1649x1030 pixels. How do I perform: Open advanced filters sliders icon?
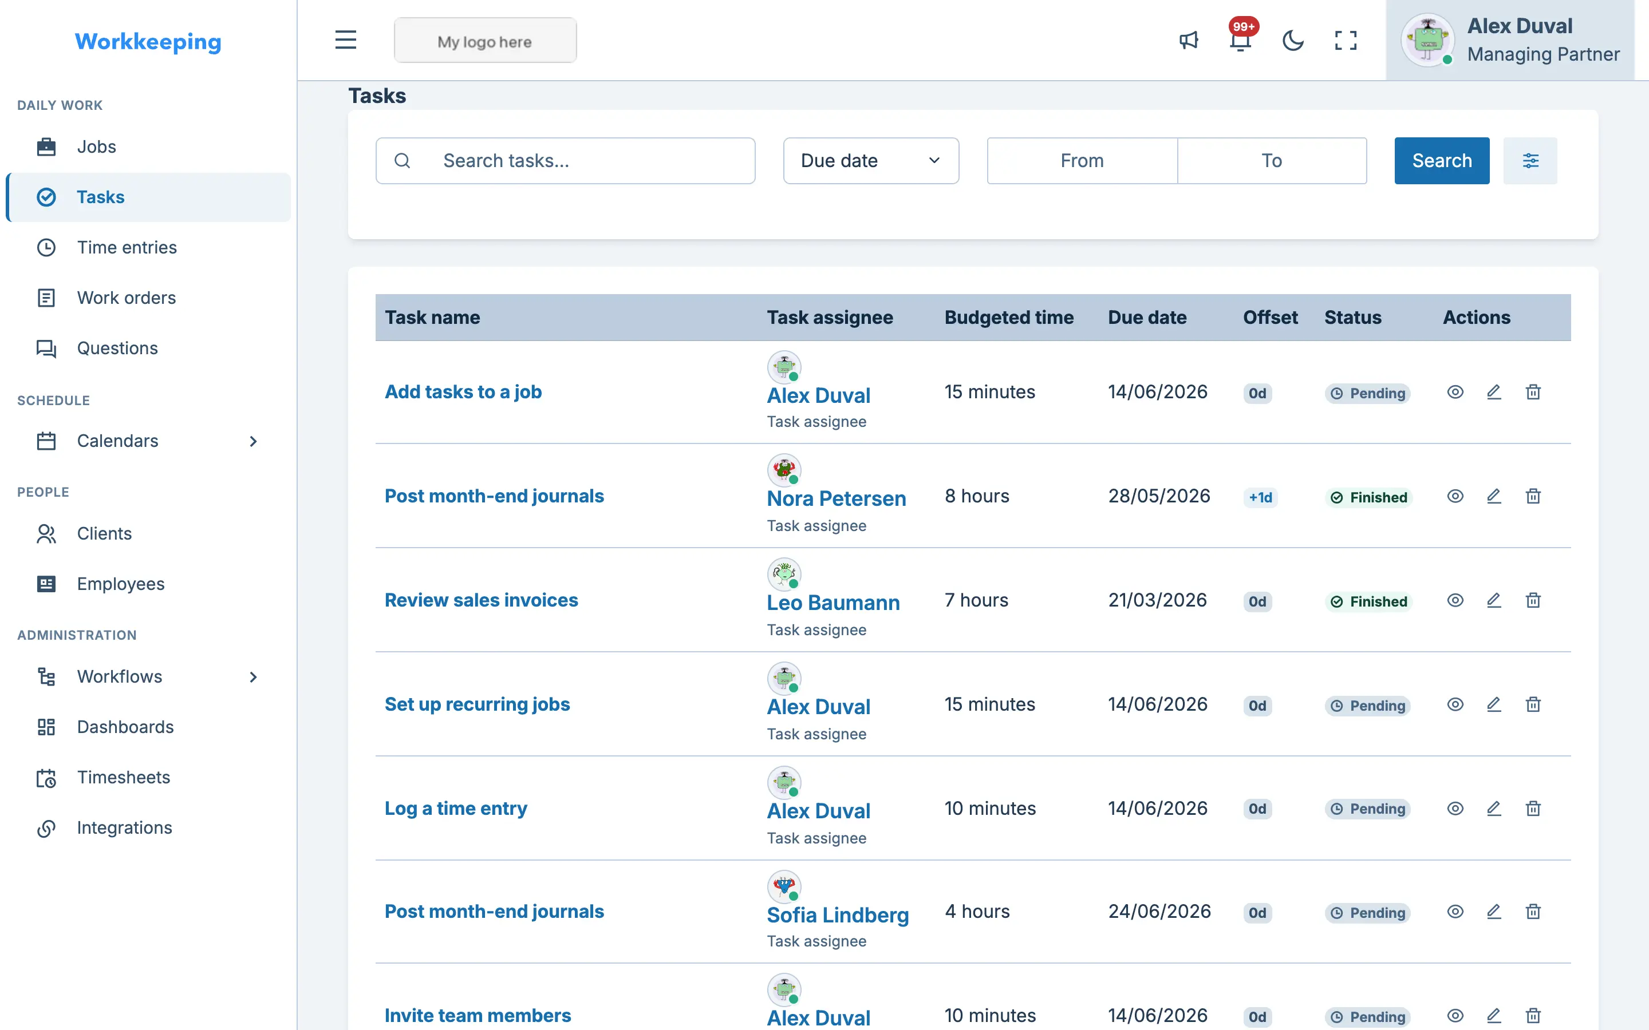coord(1530,161)
